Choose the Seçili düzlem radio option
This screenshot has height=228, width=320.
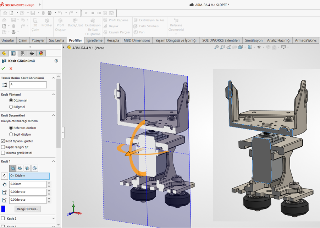(11, 134)
